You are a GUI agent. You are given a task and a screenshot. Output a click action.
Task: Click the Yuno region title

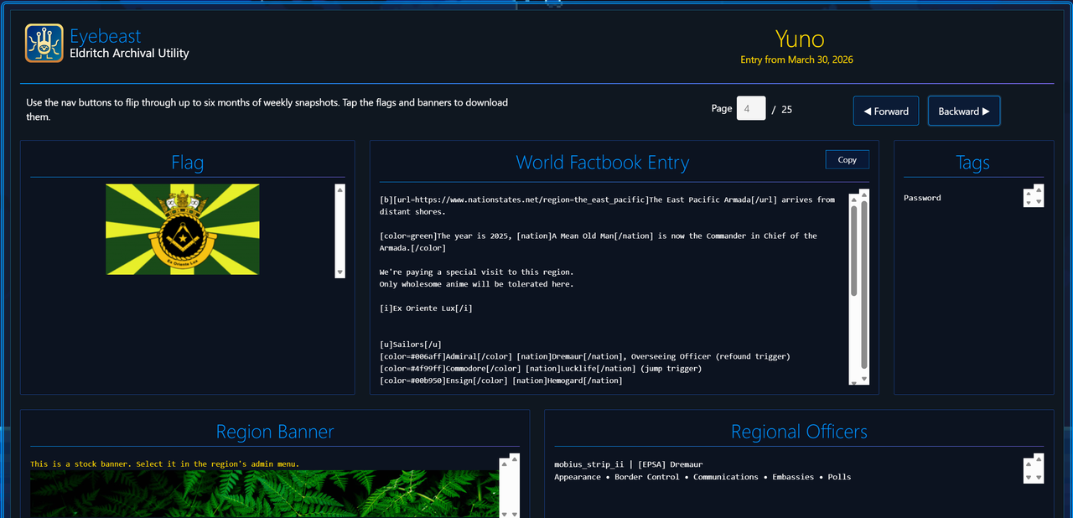[x=799, y=39]
